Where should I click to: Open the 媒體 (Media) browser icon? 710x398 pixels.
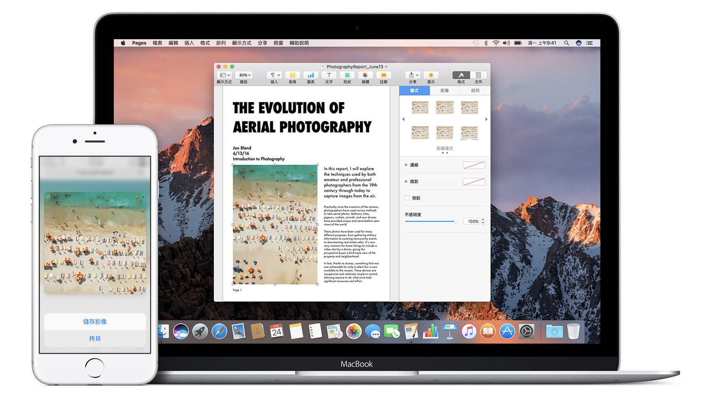(365, 75)
